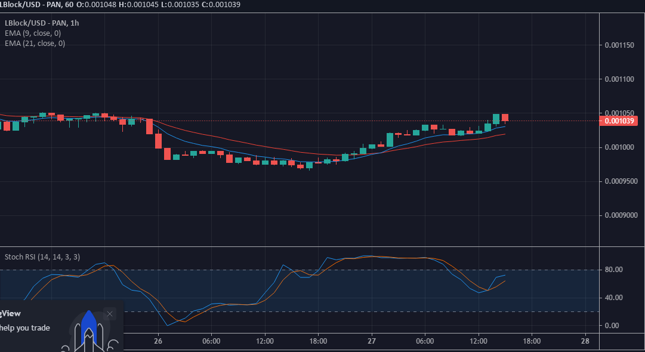The width and height of the screenshot is (645, 352).
Task: Select the Stoch RSI (14, 14, 3, 3) label
Action: coord(42,257)
